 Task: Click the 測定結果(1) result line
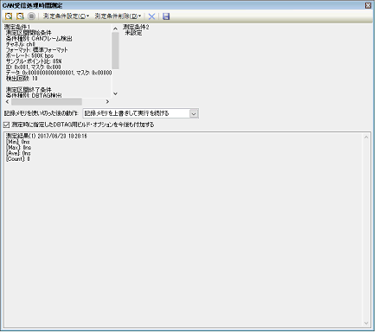point(47,136)
